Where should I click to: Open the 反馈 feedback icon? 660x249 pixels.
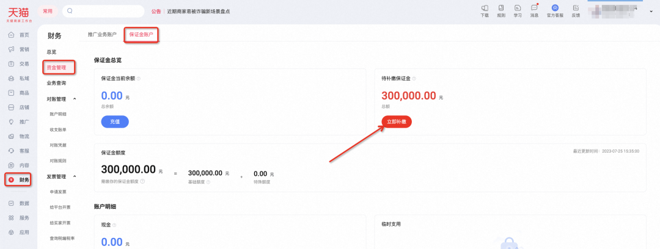tap(576, 10)
